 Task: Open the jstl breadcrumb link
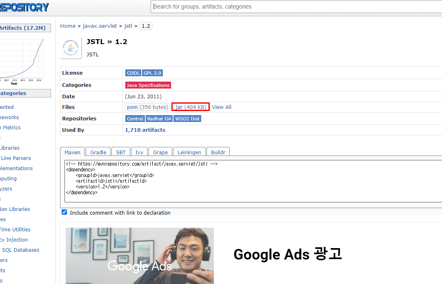click(x=128, y=26)
